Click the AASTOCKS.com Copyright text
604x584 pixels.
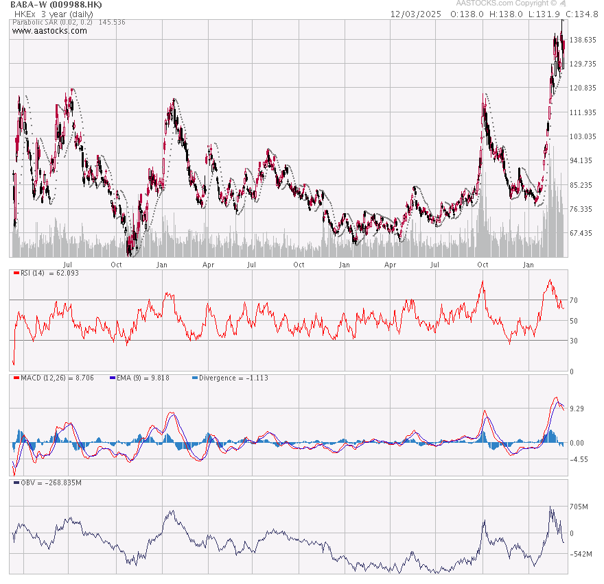pyautogui.click(x=507, y=3)
